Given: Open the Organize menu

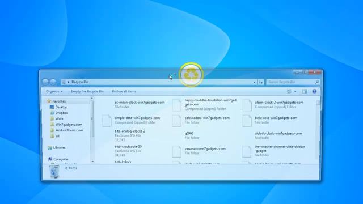Looking at the screenshot, I should click(x=54, y=91).
